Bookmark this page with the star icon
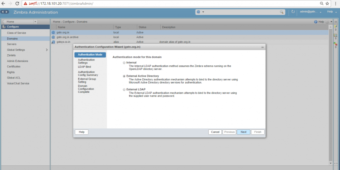Image resolution: width=340 pixels, height=170 pixels. [327, 3]
